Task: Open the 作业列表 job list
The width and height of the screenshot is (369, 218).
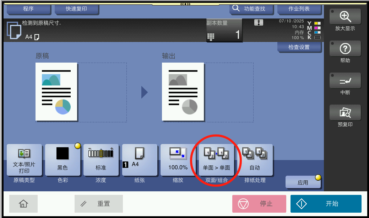Action: 299,9
